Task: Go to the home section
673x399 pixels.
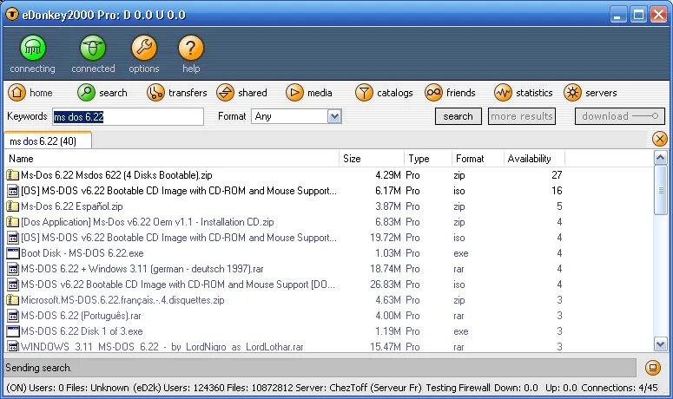Action: pos(30,93)
